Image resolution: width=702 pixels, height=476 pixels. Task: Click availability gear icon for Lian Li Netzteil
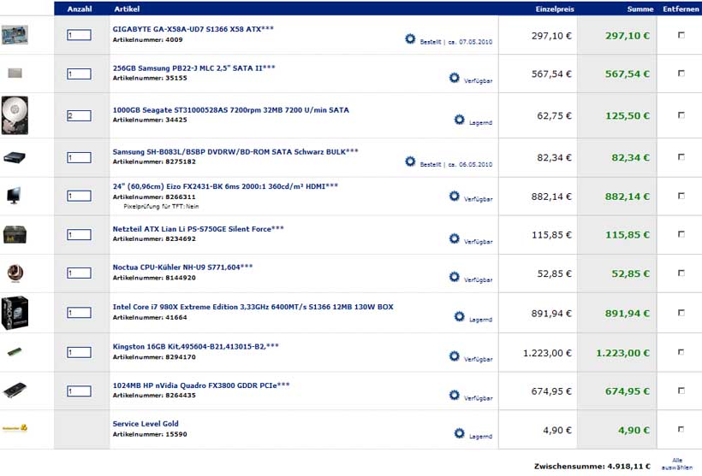click(x=454, y=238)
